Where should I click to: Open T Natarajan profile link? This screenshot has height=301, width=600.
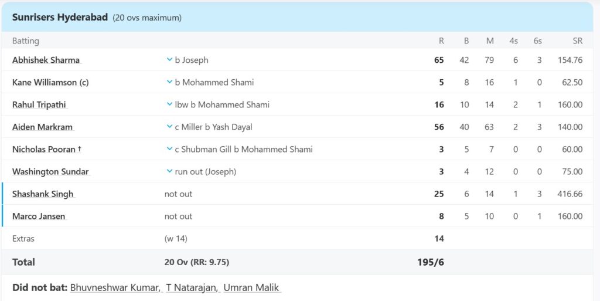[x=192, y=288]
